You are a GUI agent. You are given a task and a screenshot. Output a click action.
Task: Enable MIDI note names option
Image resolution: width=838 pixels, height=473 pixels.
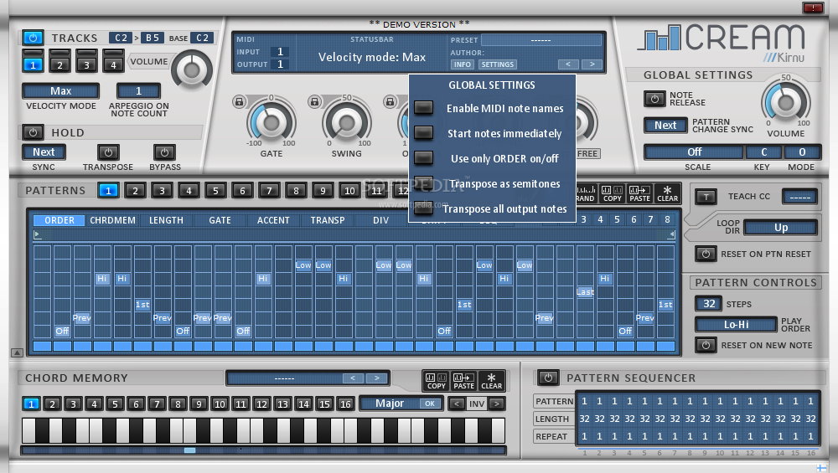pos(424,108)
